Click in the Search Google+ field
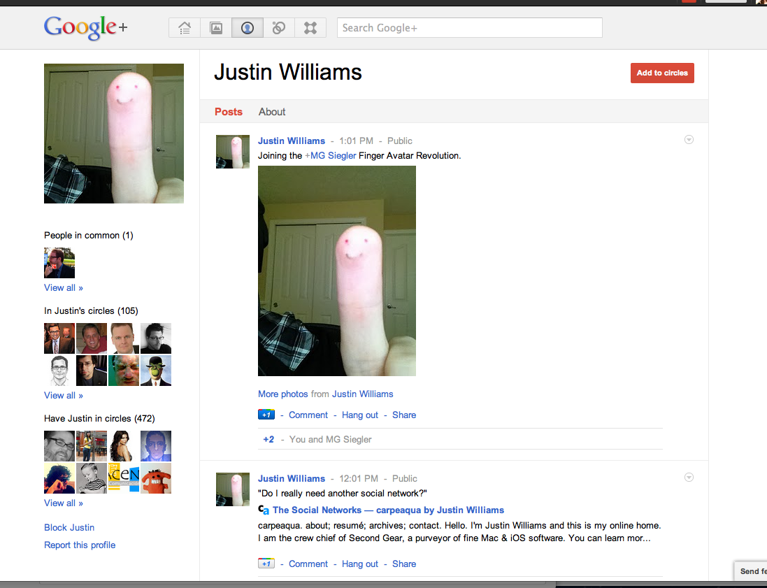Screen dimensions: 767x588 click(470, 28)
